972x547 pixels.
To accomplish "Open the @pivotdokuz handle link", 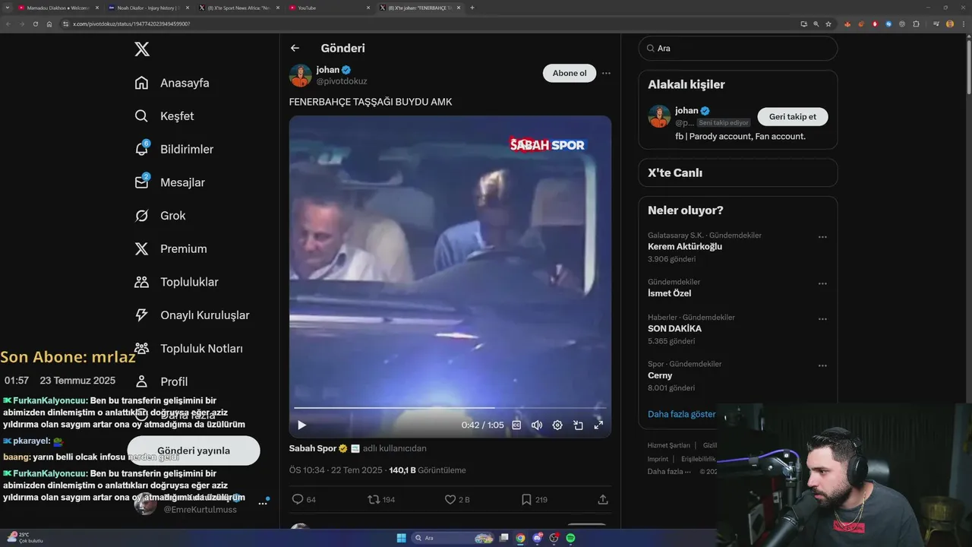I will [342, 81].
